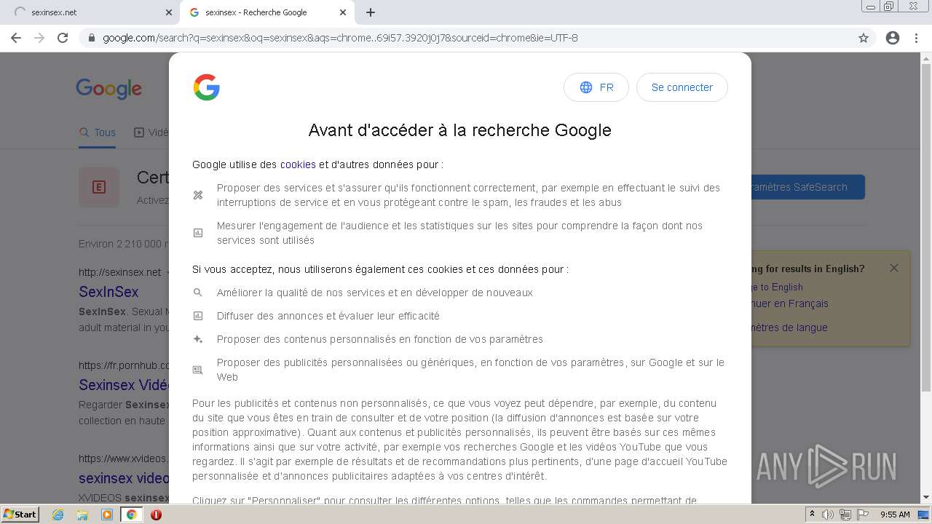The height and width of the screenshot is (524, 932).
Task: Click the ads icon beside publicités personnalisées
Action: coord(197,370)
